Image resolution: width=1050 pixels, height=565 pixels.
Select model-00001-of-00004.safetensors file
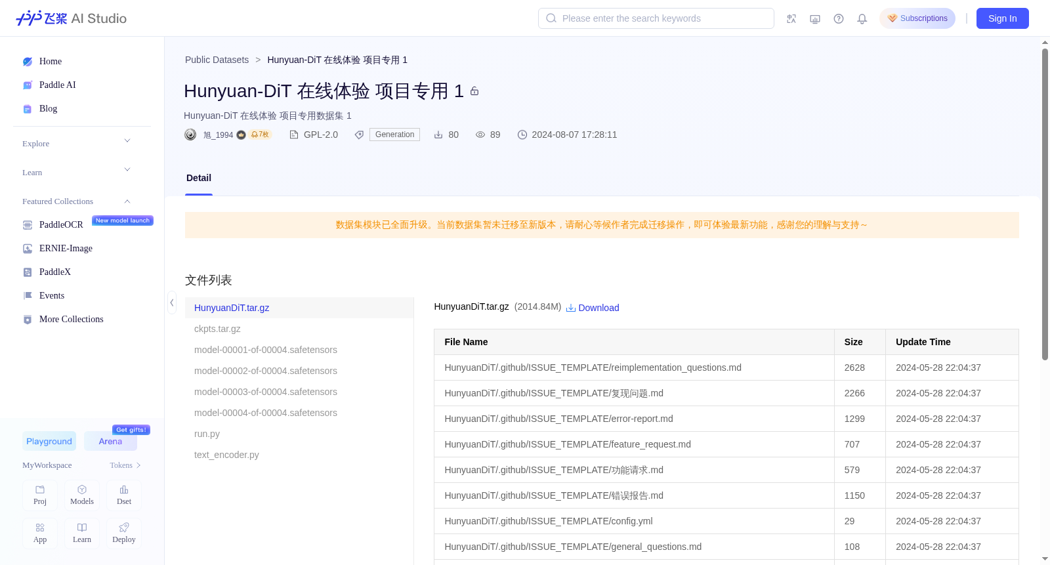point(299,350)
